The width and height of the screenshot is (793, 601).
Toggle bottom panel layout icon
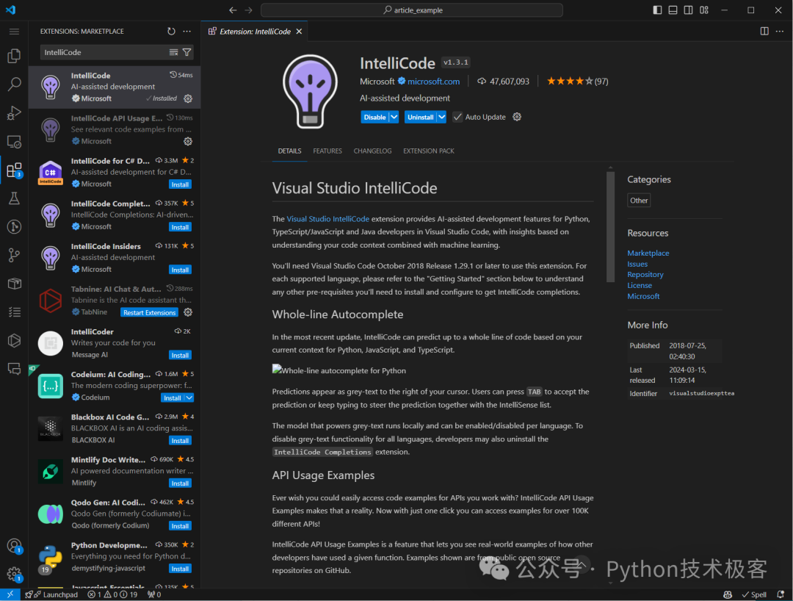coord(673,10)
